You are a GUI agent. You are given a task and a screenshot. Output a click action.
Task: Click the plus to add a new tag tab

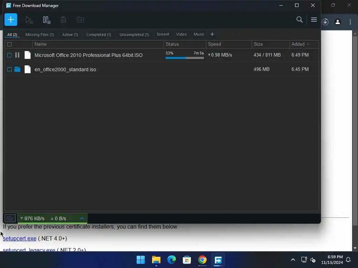tap(212, 34)
